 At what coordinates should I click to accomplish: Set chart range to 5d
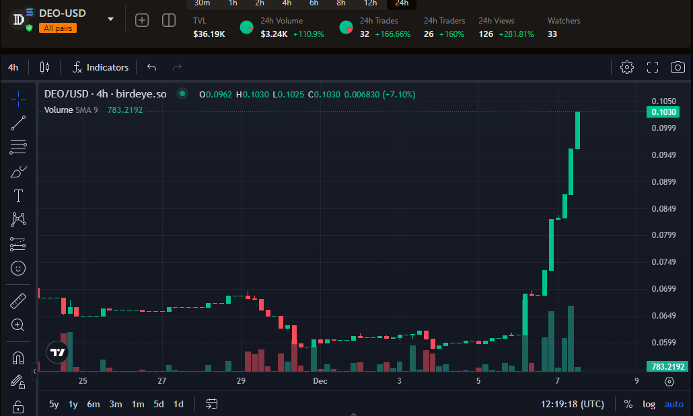tap(159, 404)
